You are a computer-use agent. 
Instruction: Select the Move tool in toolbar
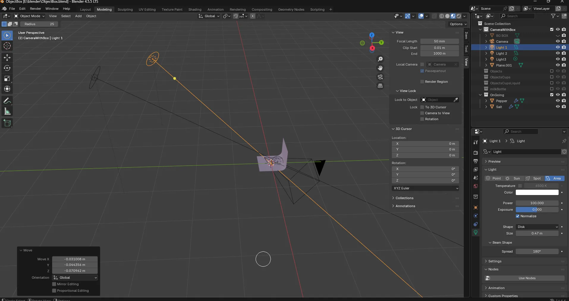7,58
